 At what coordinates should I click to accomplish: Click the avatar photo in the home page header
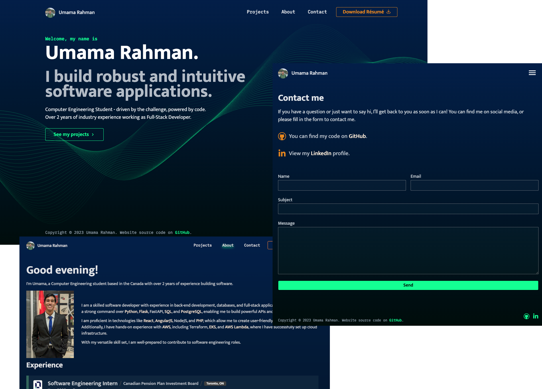click(50, 13)
